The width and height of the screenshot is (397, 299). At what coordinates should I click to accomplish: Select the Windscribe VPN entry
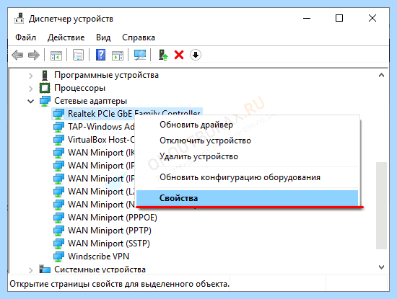tap(98, 256)
